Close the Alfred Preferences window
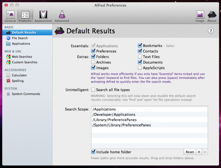Viewport: 221px width, 168px height. 6,5
